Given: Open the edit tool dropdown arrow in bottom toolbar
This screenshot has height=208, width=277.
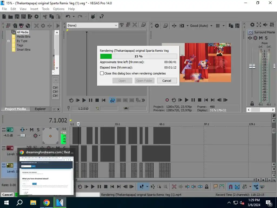Looking at the screenshot, I should [x=147, y=187].
